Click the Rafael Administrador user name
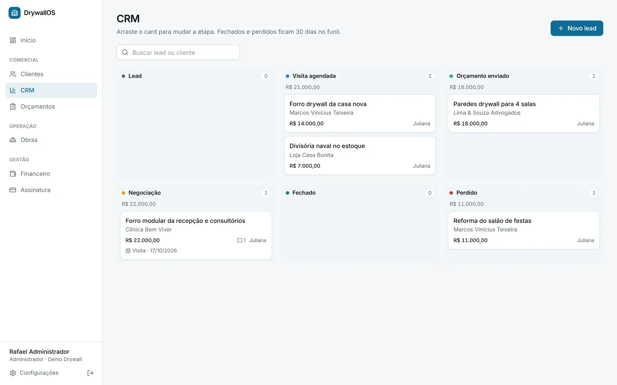This screenshot has width=617, height=385. pyautogui.click(x=39, y=352)
